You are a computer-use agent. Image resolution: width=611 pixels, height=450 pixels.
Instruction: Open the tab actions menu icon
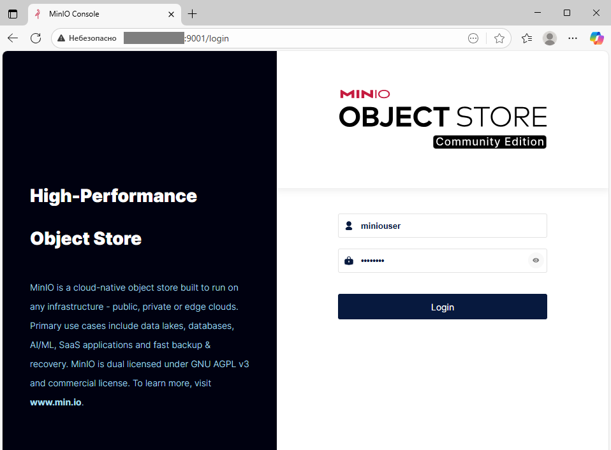(13, 13)
